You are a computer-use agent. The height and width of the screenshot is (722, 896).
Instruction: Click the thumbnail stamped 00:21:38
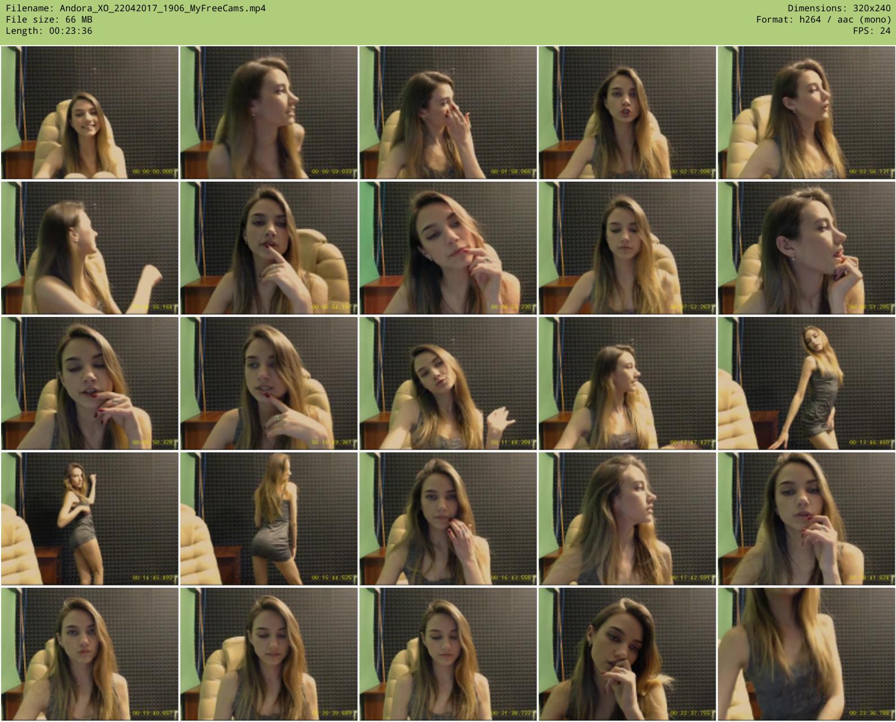(448, 654)
